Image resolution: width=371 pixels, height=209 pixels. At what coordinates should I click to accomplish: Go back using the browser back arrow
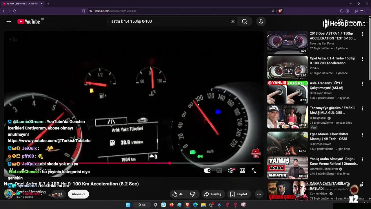pyautogui.click(x=4, y=11)
